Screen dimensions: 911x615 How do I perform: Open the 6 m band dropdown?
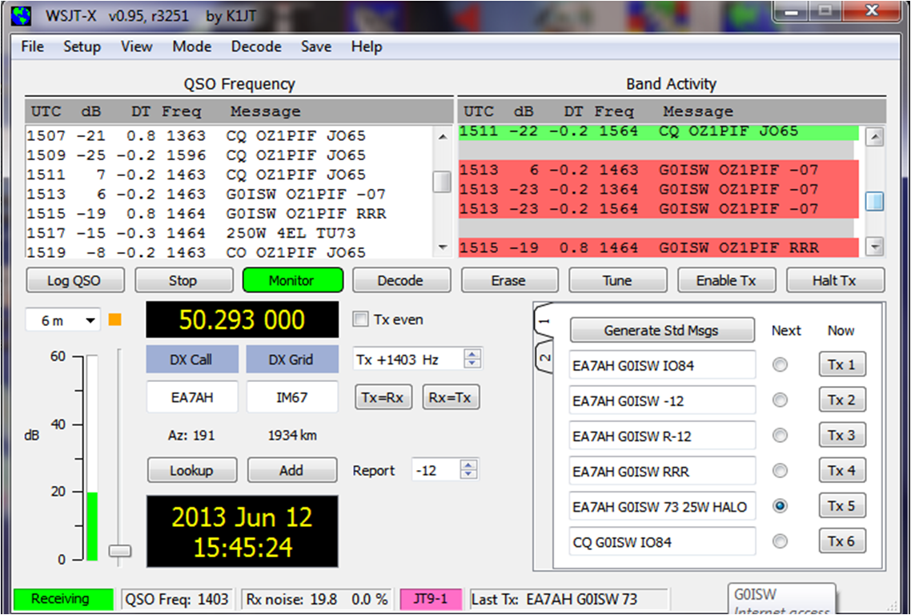coord(63,320)
